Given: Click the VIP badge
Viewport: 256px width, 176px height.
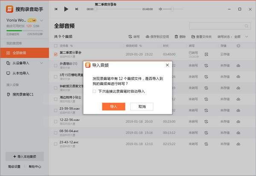Looking at the screenshot, I should tap(32, 20).
